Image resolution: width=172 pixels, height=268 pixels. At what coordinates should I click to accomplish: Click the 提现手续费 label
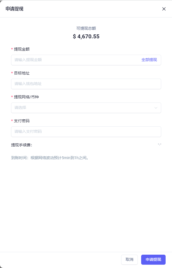(x=22, y=145)
